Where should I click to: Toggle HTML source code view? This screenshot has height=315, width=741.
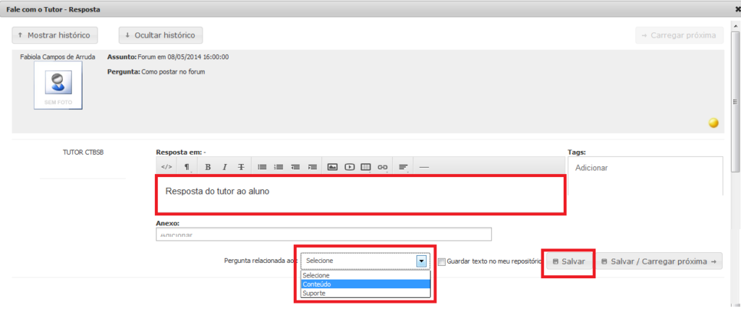click(166, 167)
